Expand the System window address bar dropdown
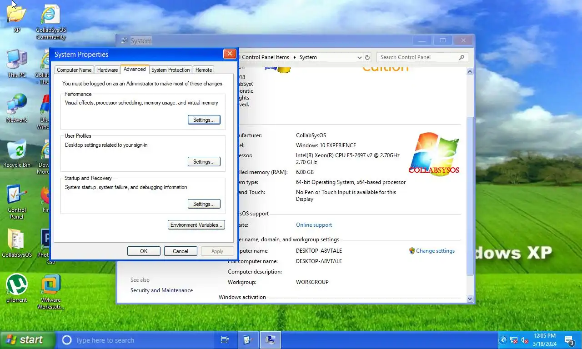This screenshot has width=582, height=349. pyautogui.click(x=359, y=57)
